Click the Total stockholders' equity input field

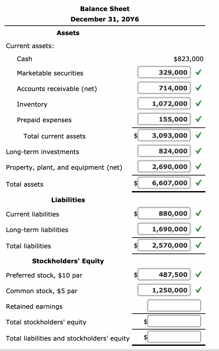[x=174, y=321]
